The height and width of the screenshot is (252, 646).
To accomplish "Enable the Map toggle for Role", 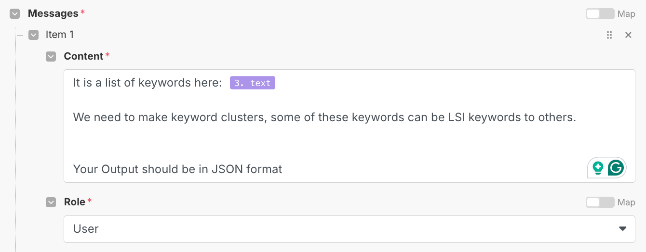I will 600,202.
